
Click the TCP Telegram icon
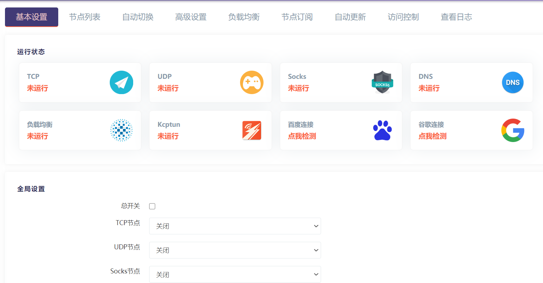121,82
